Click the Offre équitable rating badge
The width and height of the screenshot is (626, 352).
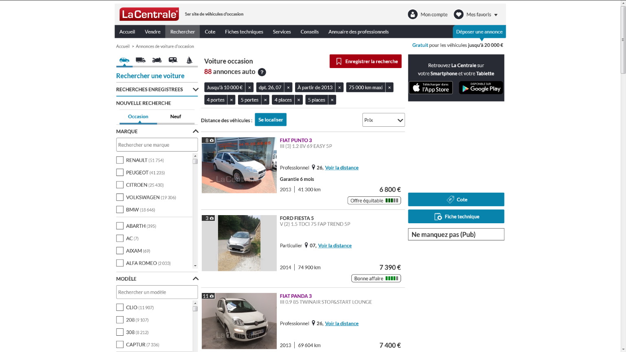point(374,200)
